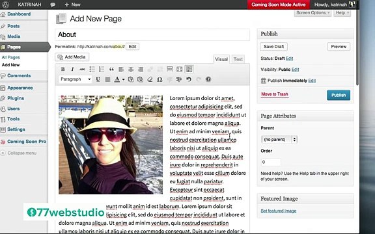Screen dimensions: 375x234
Task: Insert a numbered list
Action: point(102,70)
